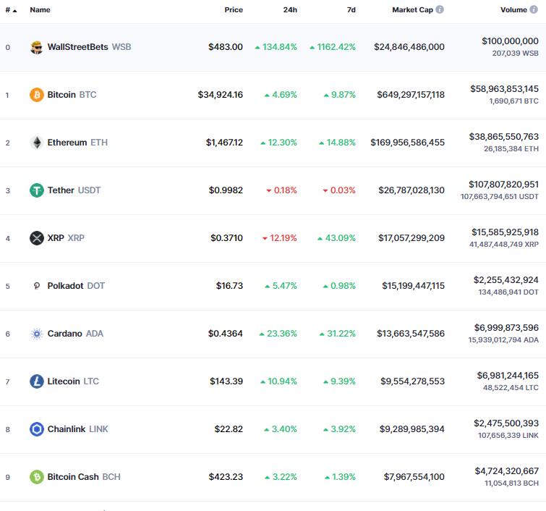This screenshot has width=546, height=511.
Task: Click the WallStreetBets 7d change 1162.42%
Action: [x=333, y=47]
